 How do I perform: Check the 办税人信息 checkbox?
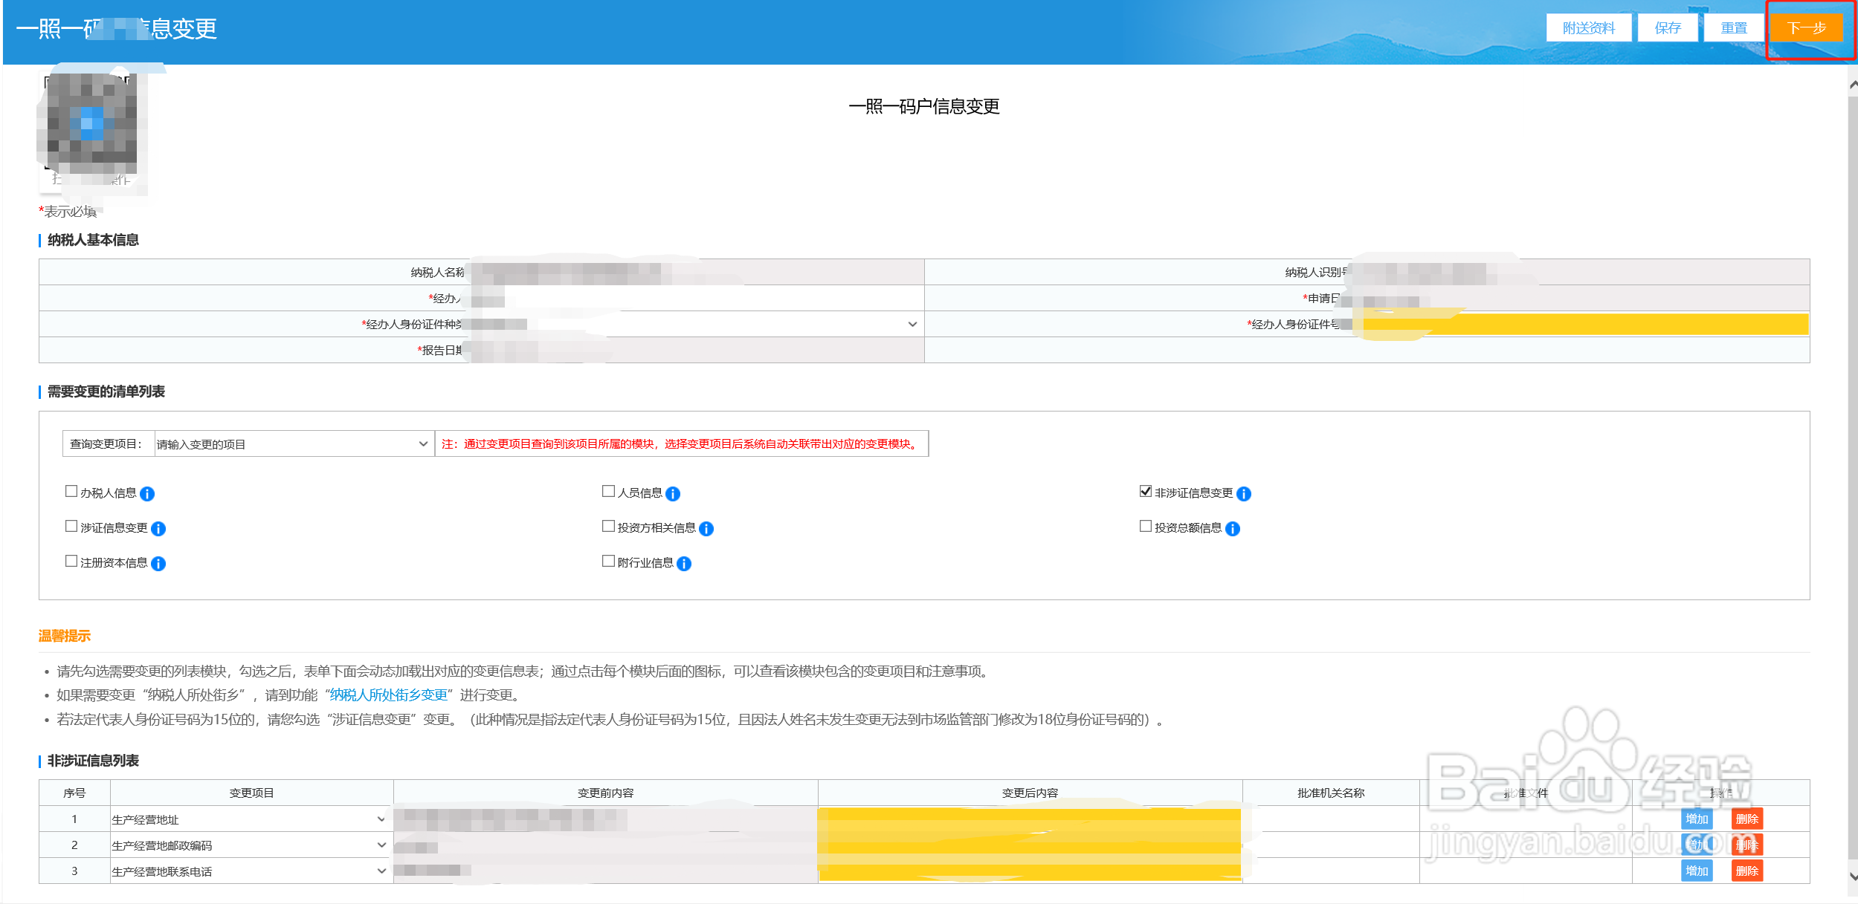tap(71, 491)
